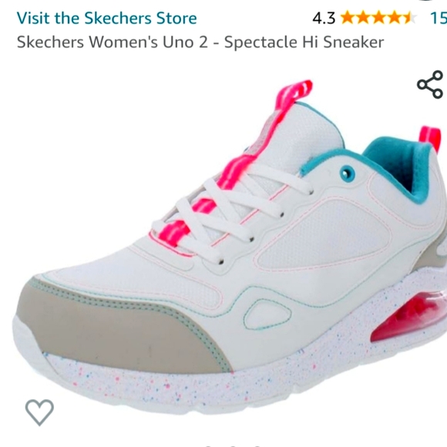The height and width of the screenshot is (447, 447).
Task: Click the second gold rating star
Action: point(363,18)
